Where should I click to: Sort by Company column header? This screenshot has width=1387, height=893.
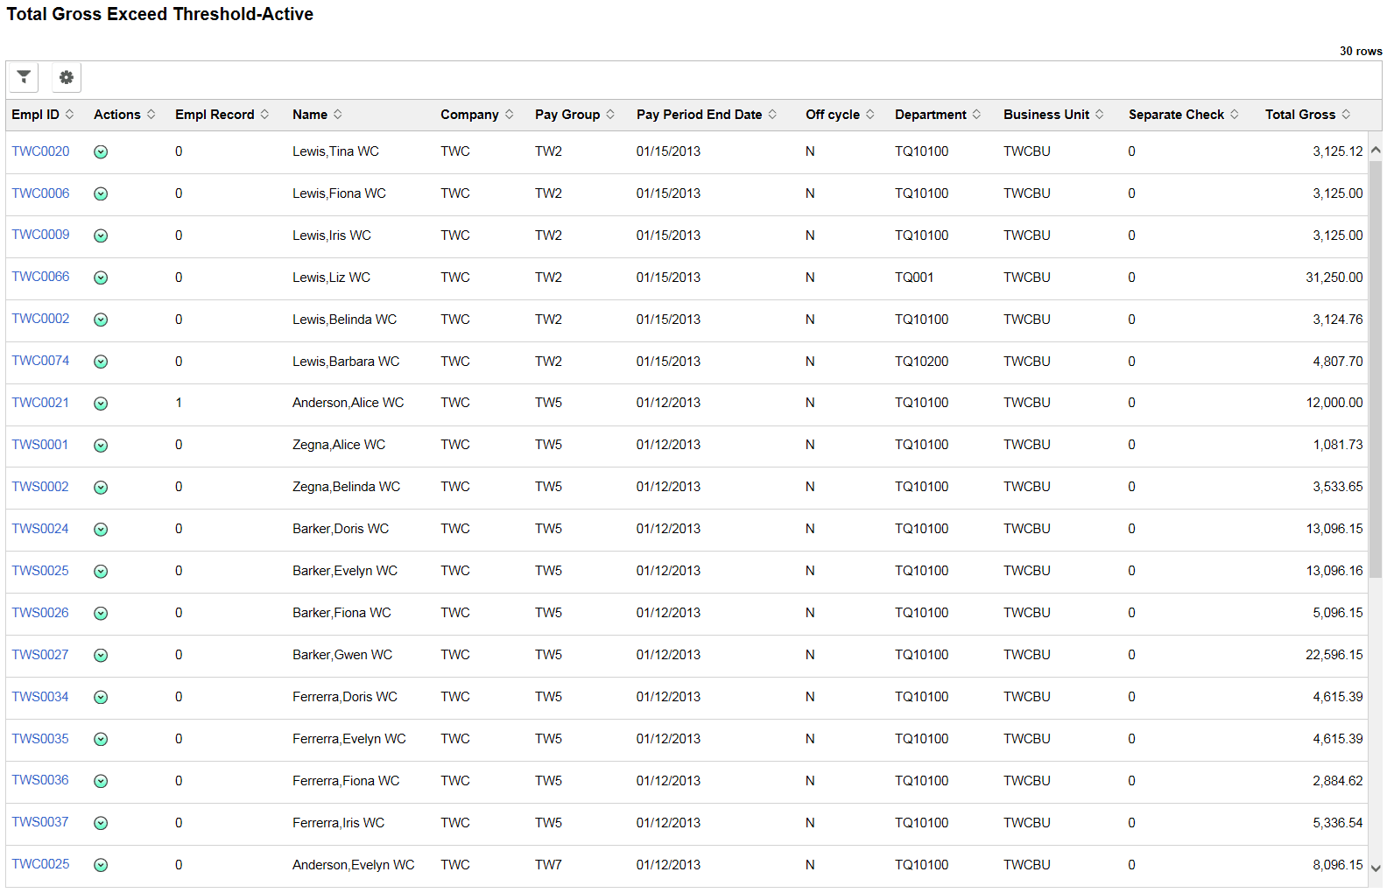coord(476,115)
